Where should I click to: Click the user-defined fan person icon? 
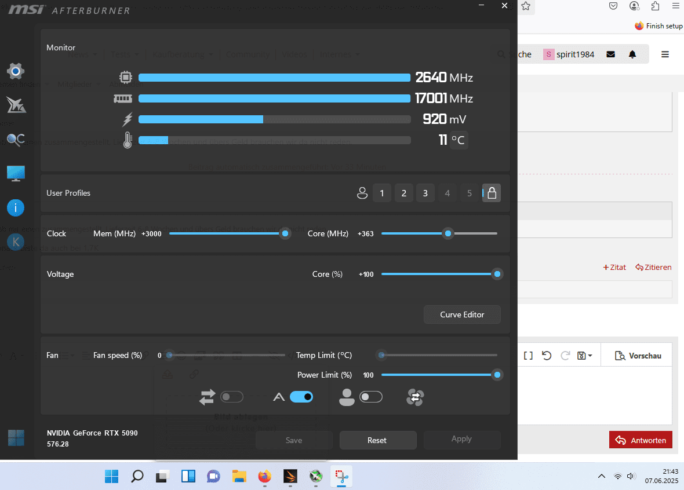pyautogui.click(x=347, y=397)
